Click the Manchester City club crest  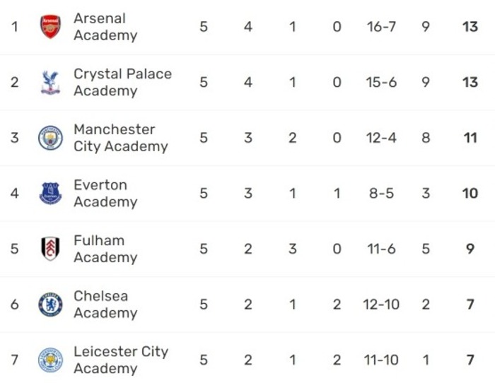[50, 138]
